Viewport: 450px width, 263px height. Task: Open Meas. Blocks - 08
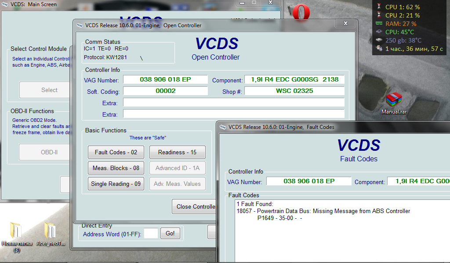click(x=116, y=168)
